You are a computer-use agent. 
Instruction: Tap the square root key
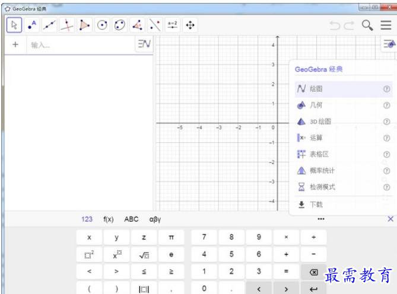(x=144, y=254)
